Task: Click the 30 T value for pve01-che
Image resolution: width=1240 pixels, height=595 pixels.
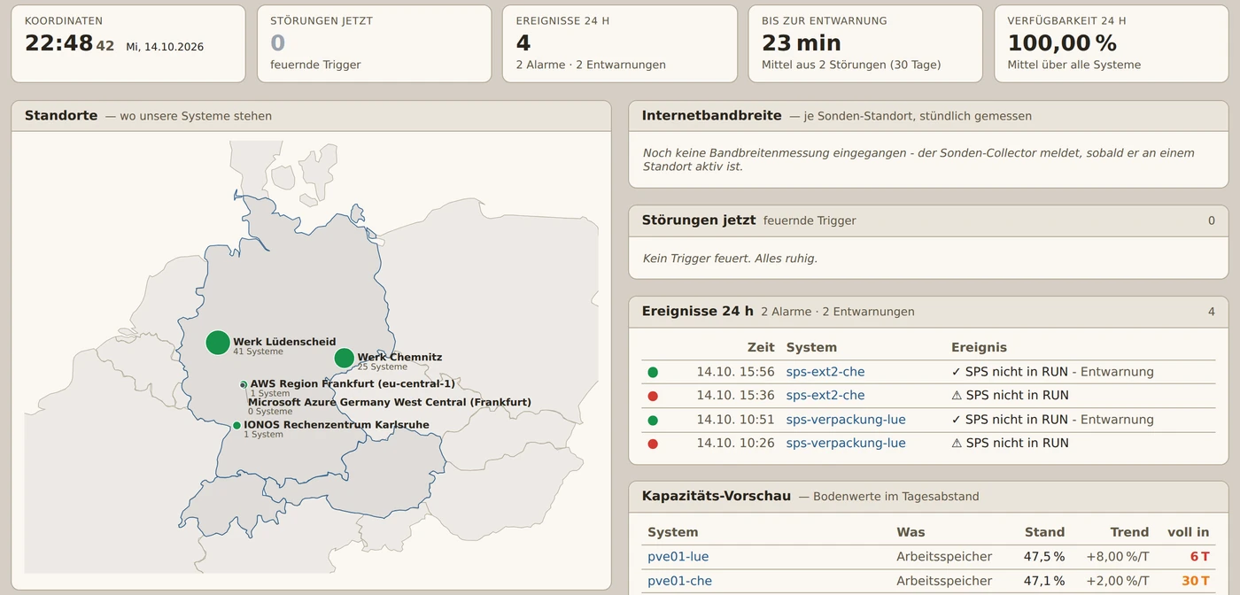Action: [x=1196, y=582]
